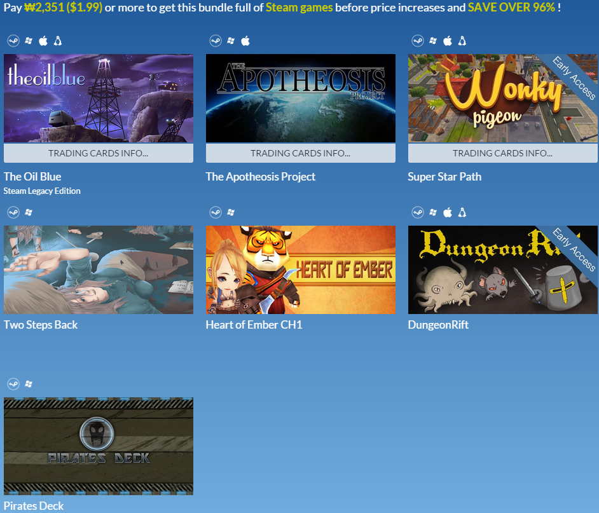Image resolution: width=599 pixels, height=513 pixels.
Task: Click the Linux icon above DungeonRift
Action: click(462, 212)
